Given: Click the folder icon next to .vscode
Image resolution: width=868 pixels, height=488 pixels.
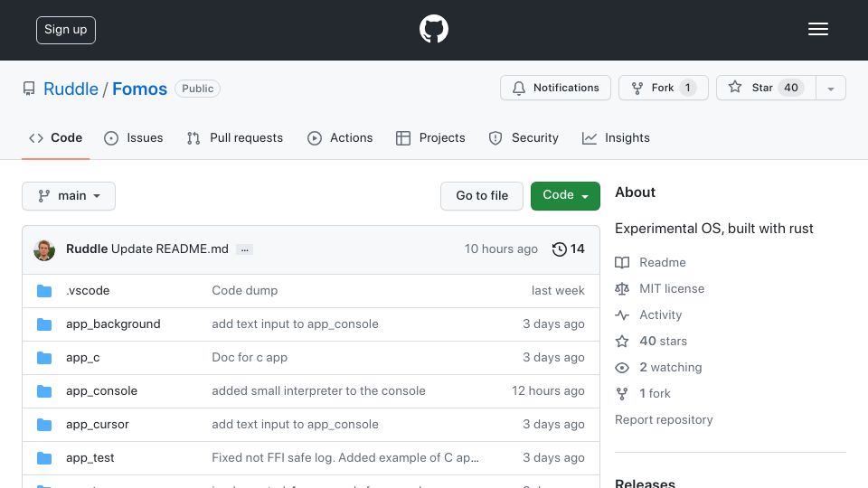Looking at the screenshot, I should (44, 290).
